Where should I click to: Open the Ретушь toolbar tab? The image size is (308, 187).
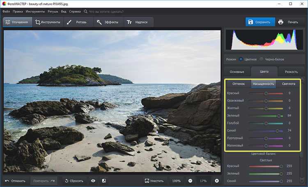point(78,22)
